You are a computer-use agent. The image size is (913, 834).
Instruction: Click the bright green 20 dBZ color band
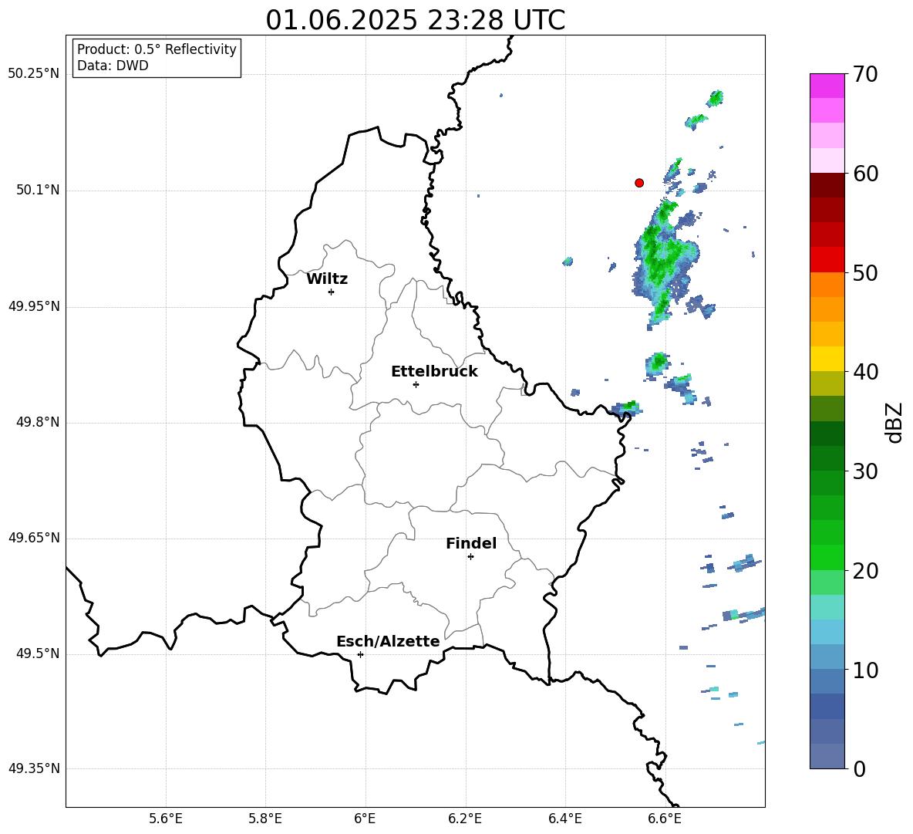pos(827,557)
